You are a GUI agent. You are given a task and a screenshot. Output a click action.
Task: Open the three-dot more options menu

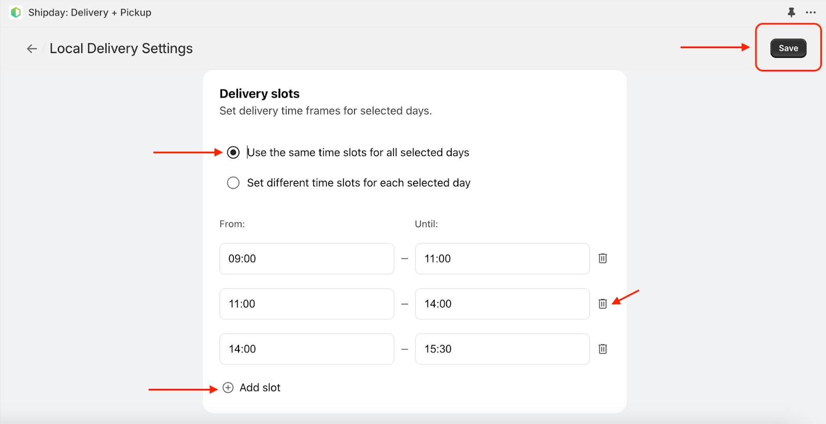click(x=811, y=12)
